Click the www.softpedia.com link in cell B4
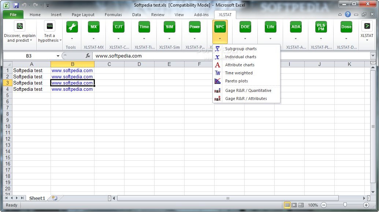The width and height of the screenshot is (379, 212). [x=72, y=89]
